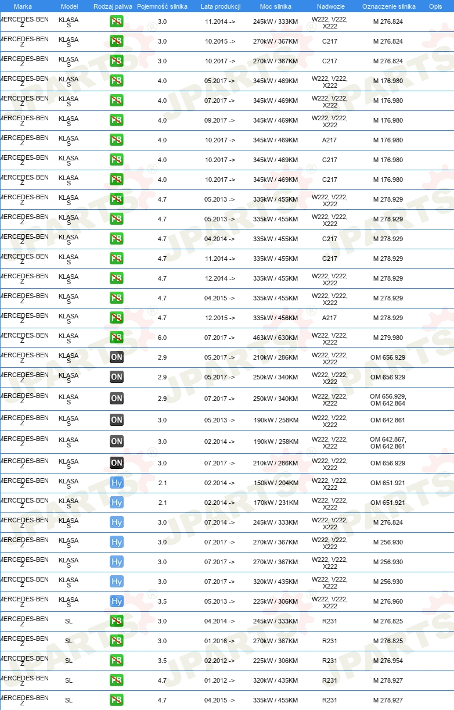
Task: Click the R231 body cell in the 02.2012 row
Action: (330, 661)
